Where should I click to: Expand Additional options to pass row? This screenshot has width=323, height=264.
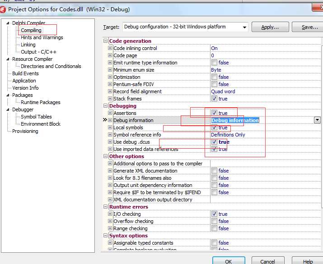pyautogui.click(x=110, y=164)
